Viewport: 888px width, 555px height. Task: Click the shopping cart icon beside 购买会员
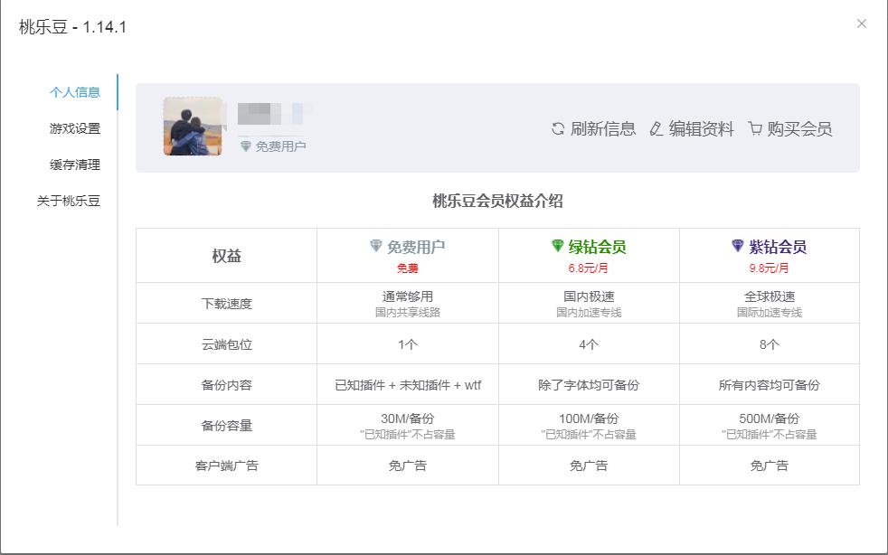(754, 129)
